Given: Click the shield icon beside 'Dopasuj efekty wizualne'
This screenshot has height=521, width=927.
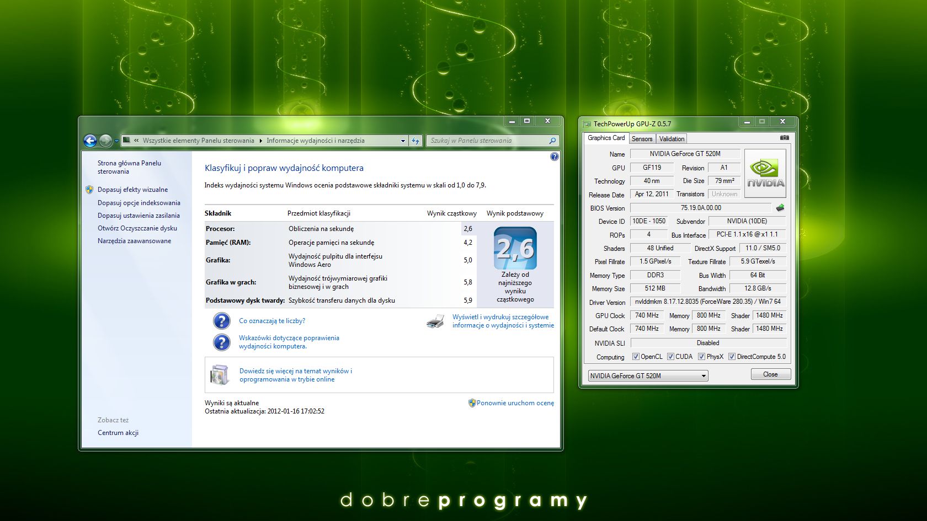Looking at the screenshot, I should pos(89,190).
